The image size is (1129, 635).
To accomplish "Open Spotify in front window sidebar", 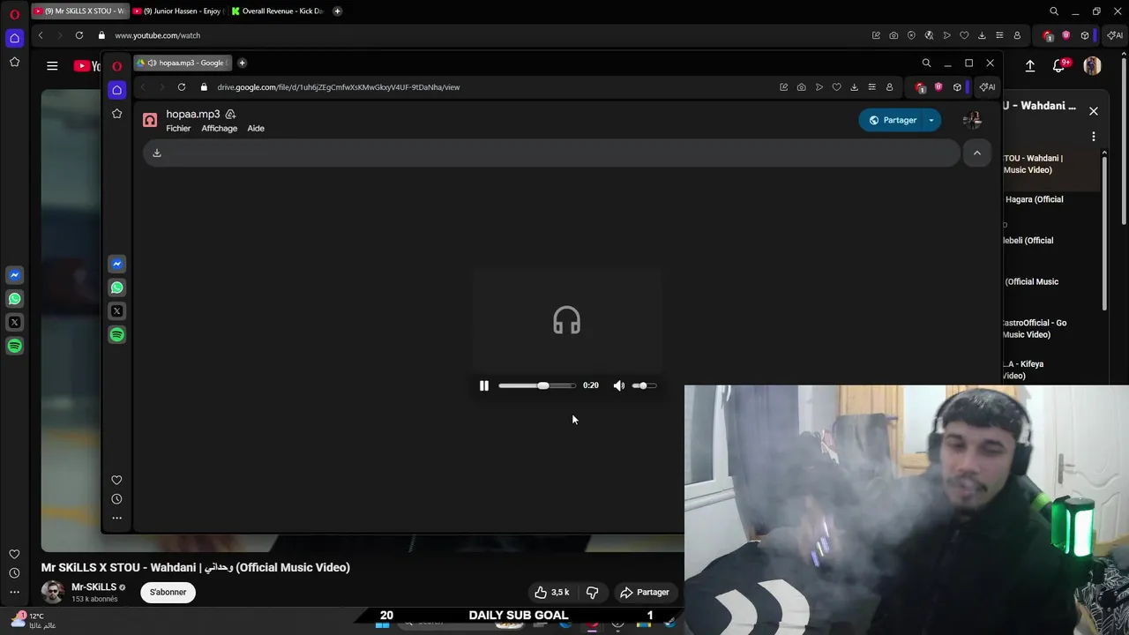I will click(116, 335).
